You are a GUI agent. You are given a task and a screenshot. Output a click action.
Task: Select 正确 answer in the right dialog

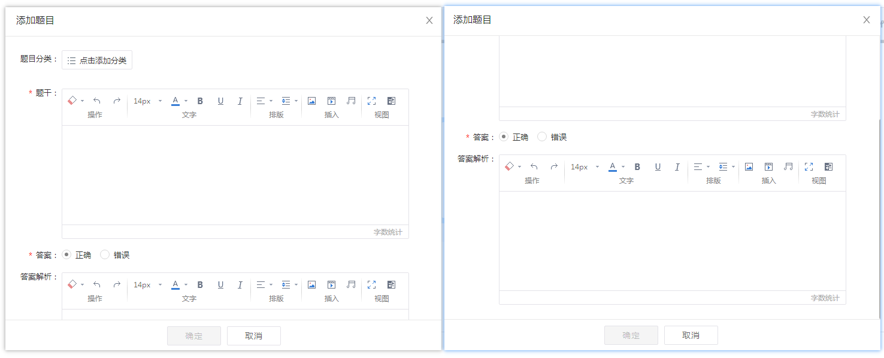click(504, 136)
